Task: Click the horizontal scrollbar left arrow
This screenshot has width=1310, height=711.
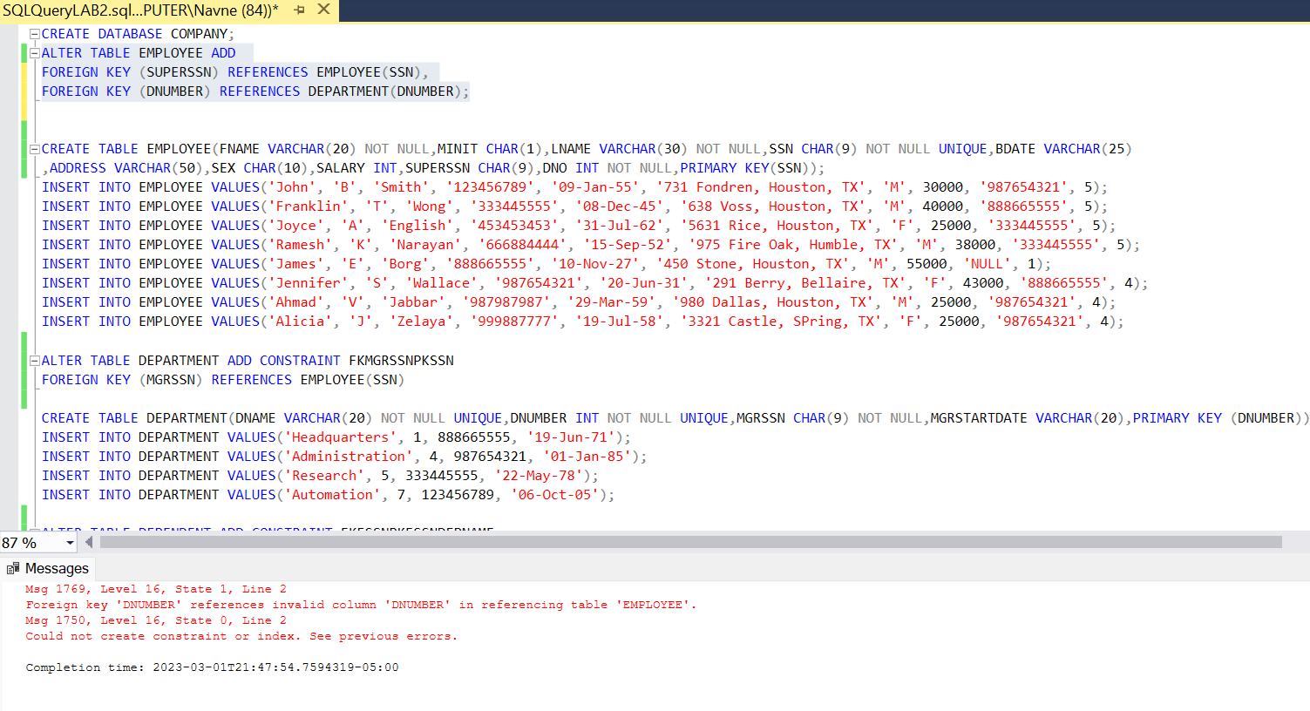Action: [89, 542]
